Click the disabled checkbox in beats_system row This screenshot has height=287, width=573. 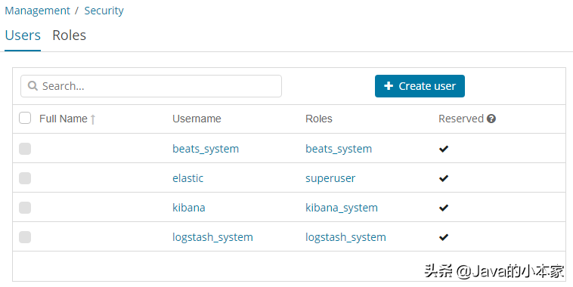point(25,149)
